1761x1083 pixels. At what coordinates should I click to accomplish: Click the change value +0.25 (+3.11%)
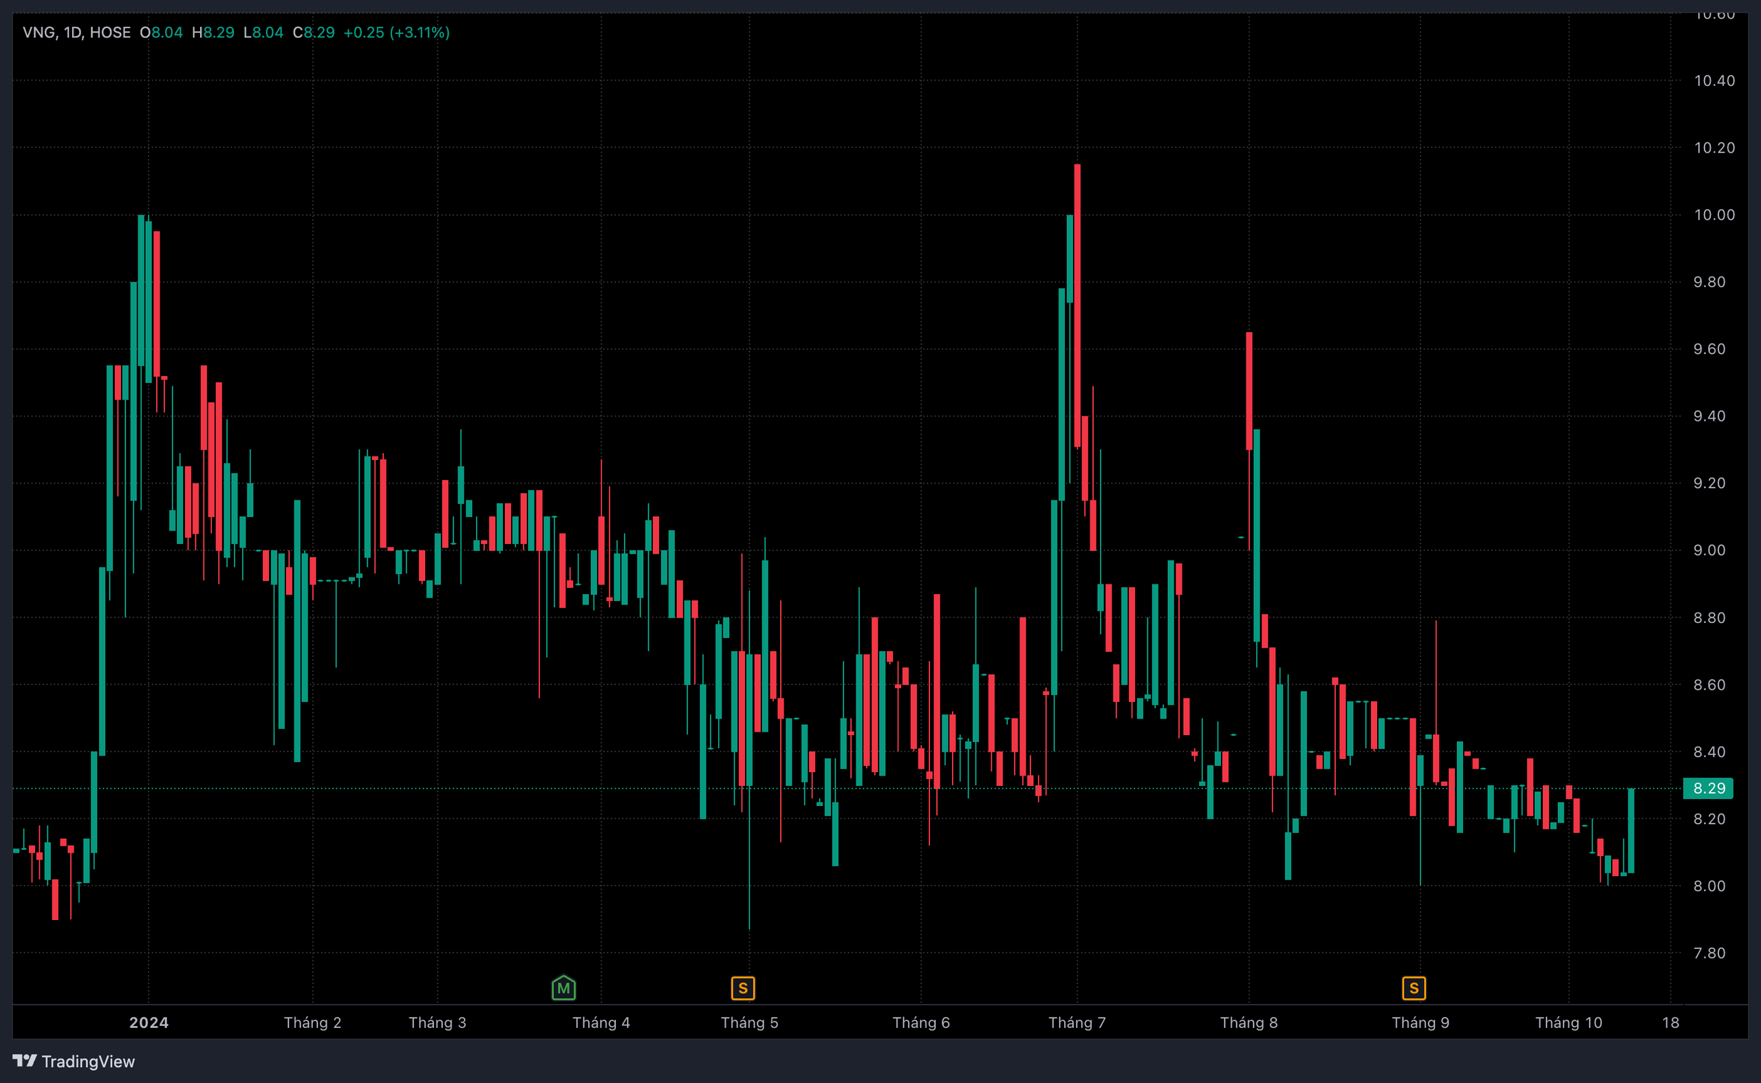click(x=397, y=32)
